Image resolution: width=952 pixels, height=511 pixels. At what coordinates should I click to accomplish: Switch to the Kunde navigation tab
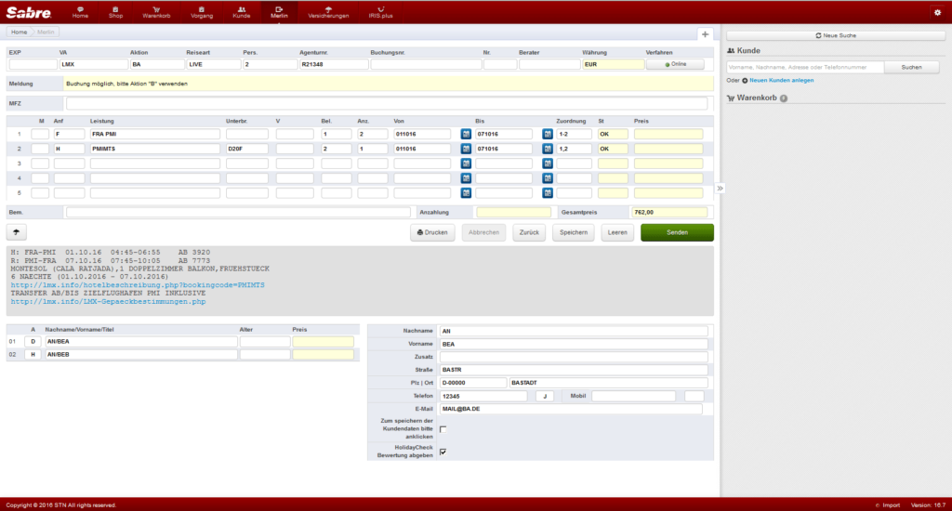(241, 12)
